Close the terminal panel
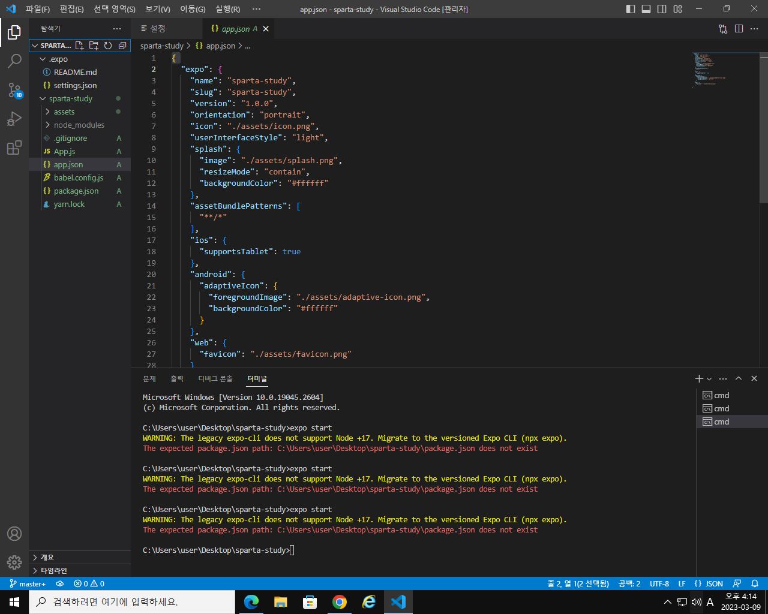 click(754, 379)
